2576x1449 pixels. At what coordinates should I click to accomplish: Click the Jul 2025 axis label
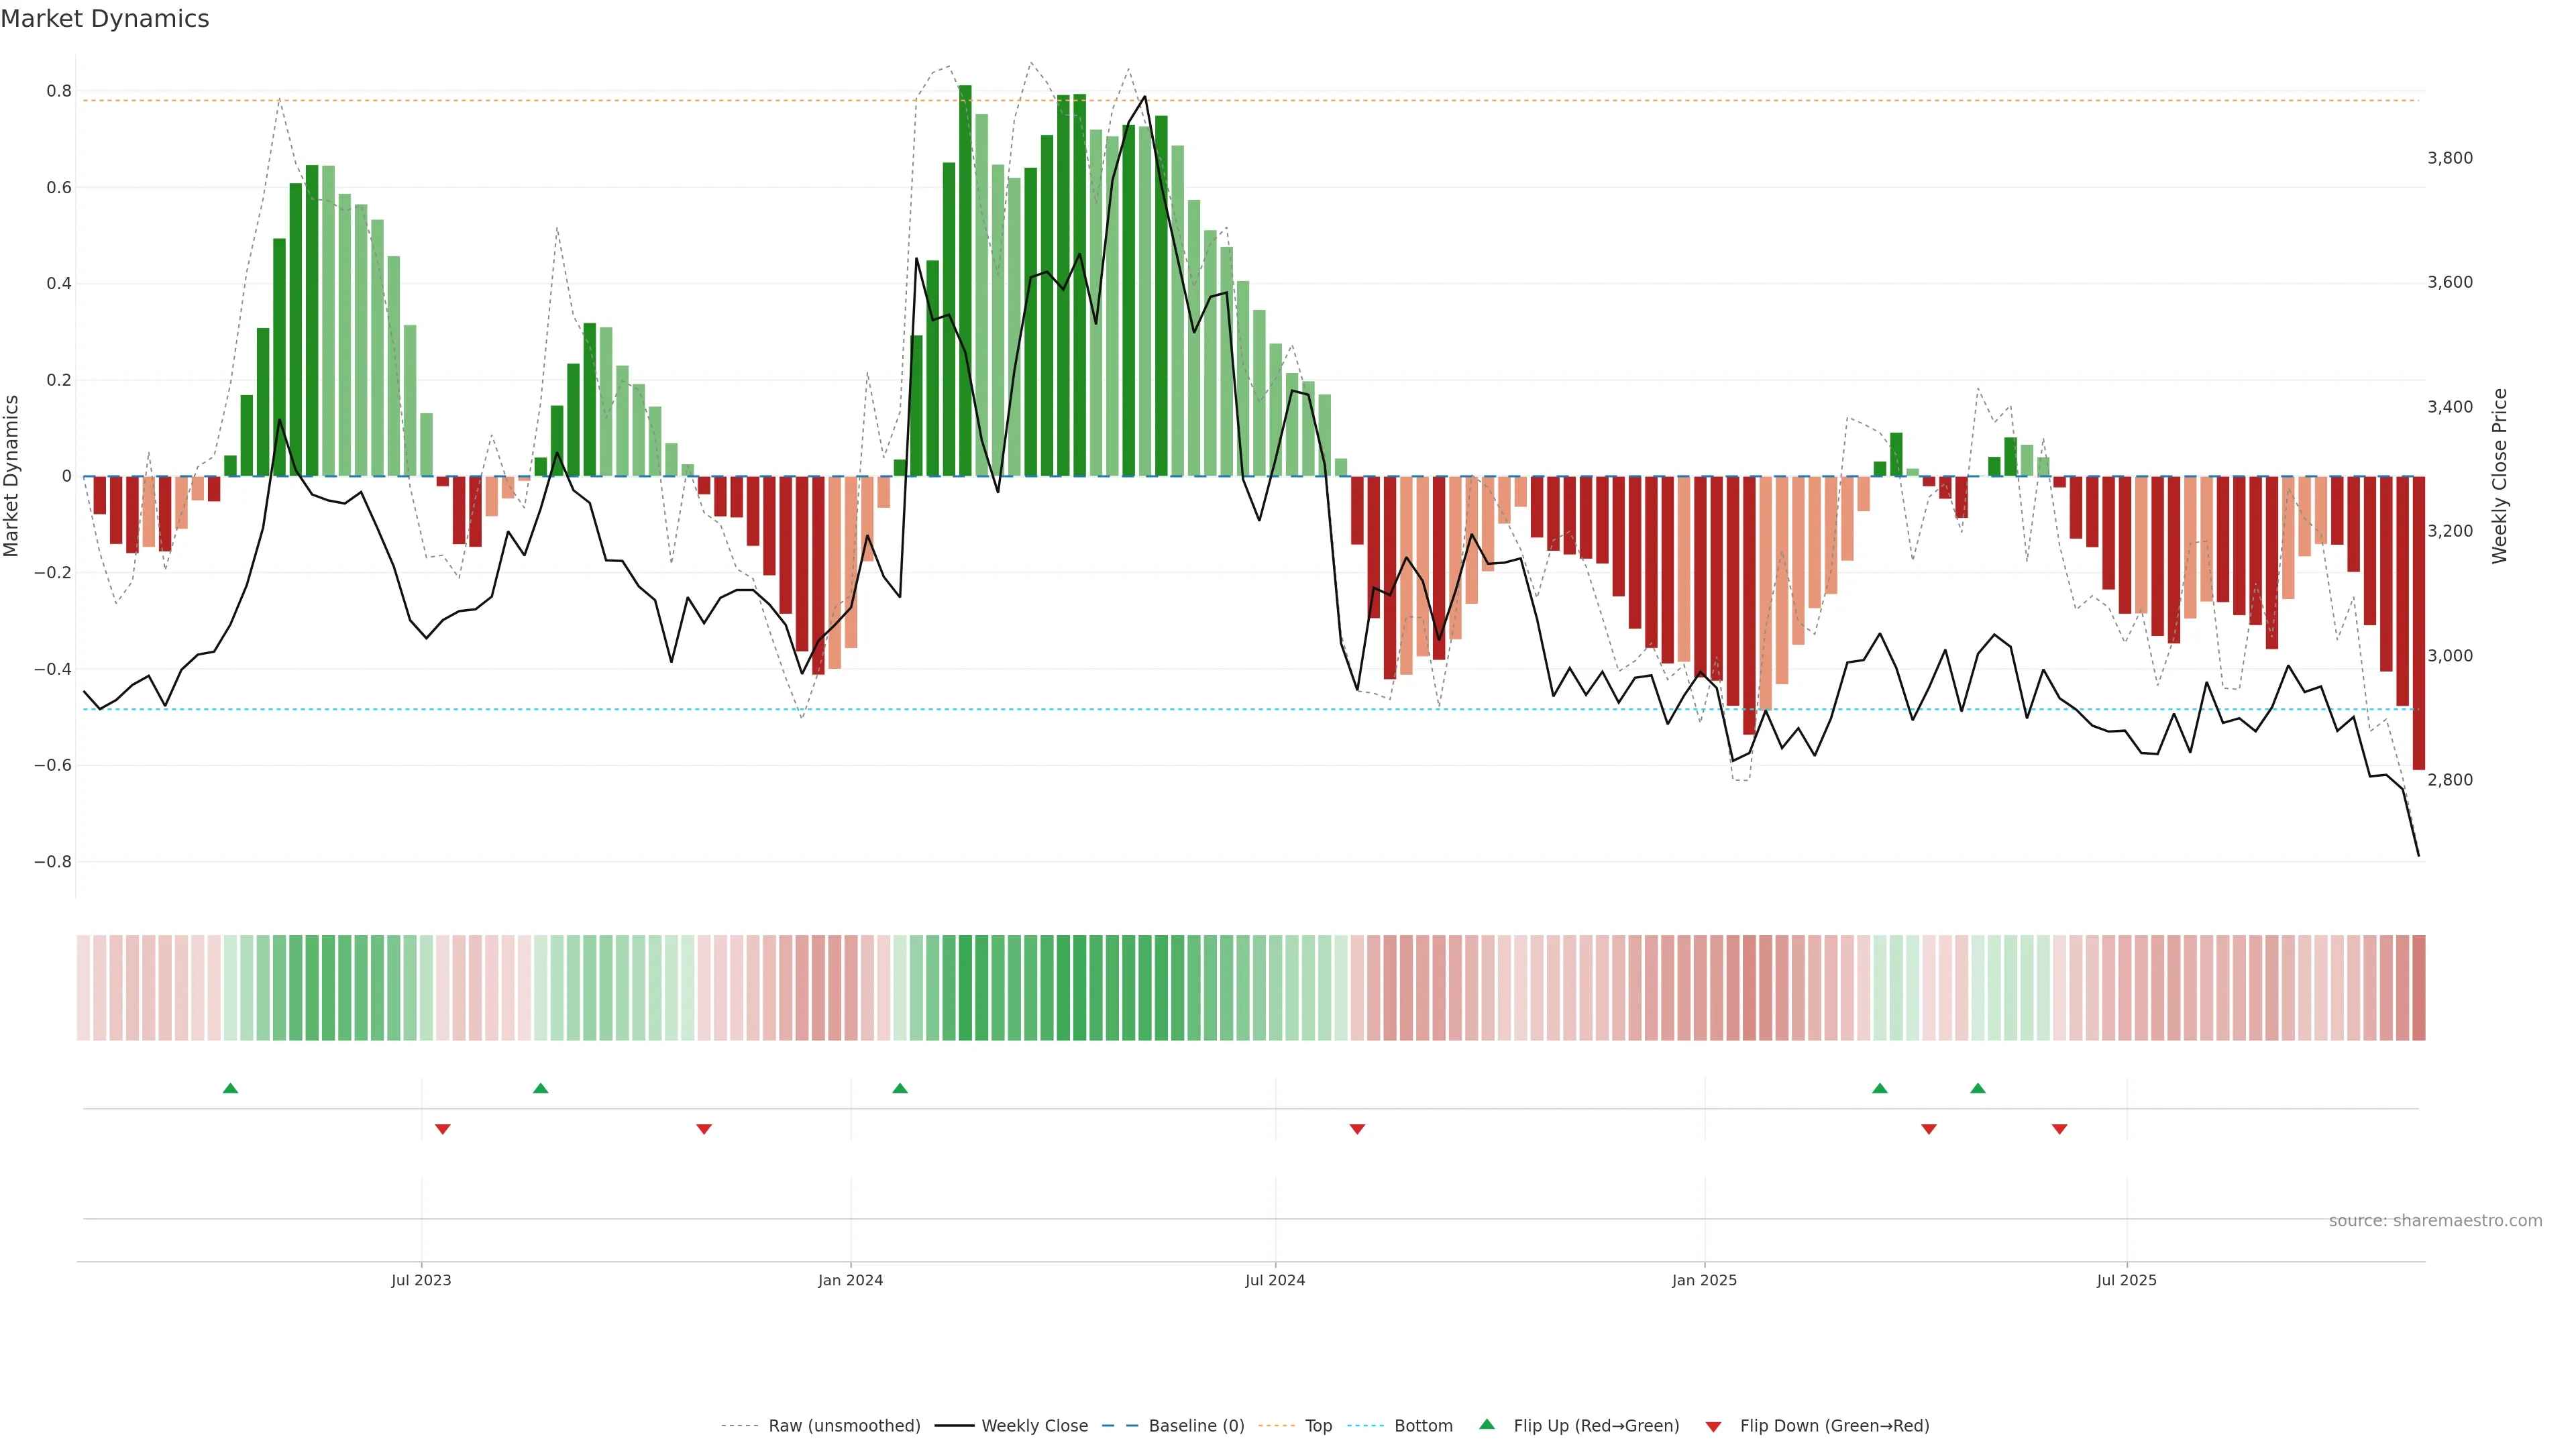[2126, 1280]
